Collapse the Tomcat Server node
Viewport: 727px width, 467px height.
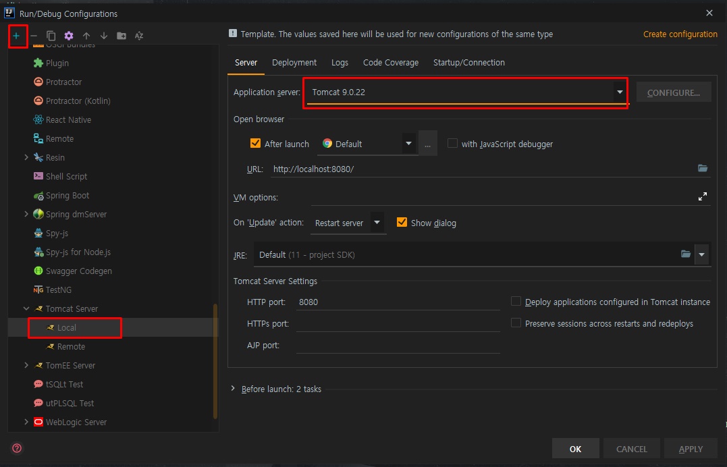click(26, 309)
